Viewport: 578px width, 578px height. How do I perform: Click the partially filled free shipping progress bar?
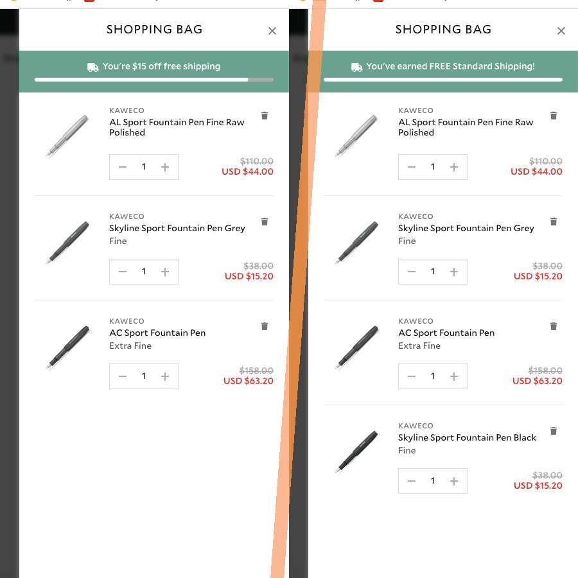(154, 80)
